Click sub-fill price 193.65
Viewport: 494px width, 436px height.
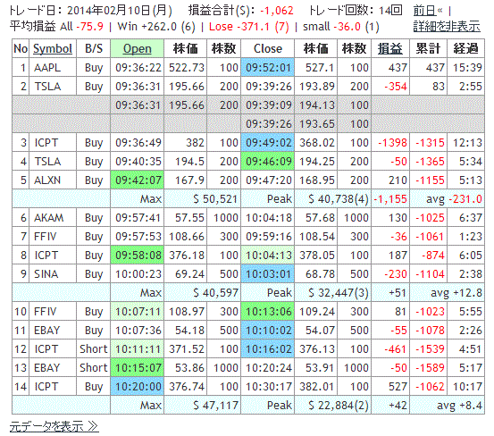coord(317,124)
